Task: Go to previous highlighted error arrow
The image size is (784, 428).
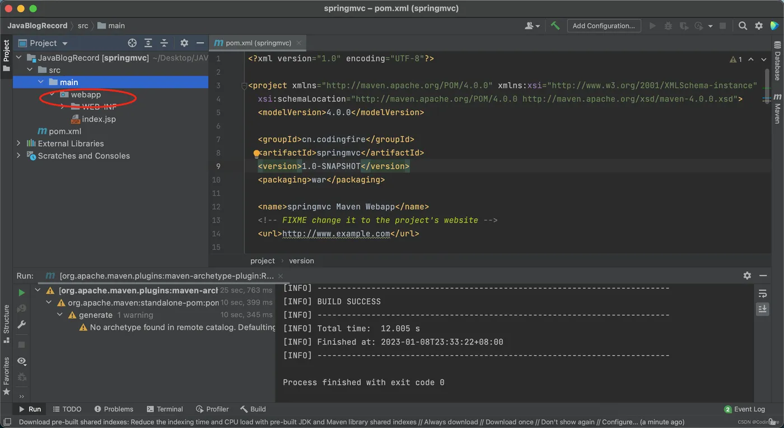Action: pyautogui.click(x=750, y=59)
